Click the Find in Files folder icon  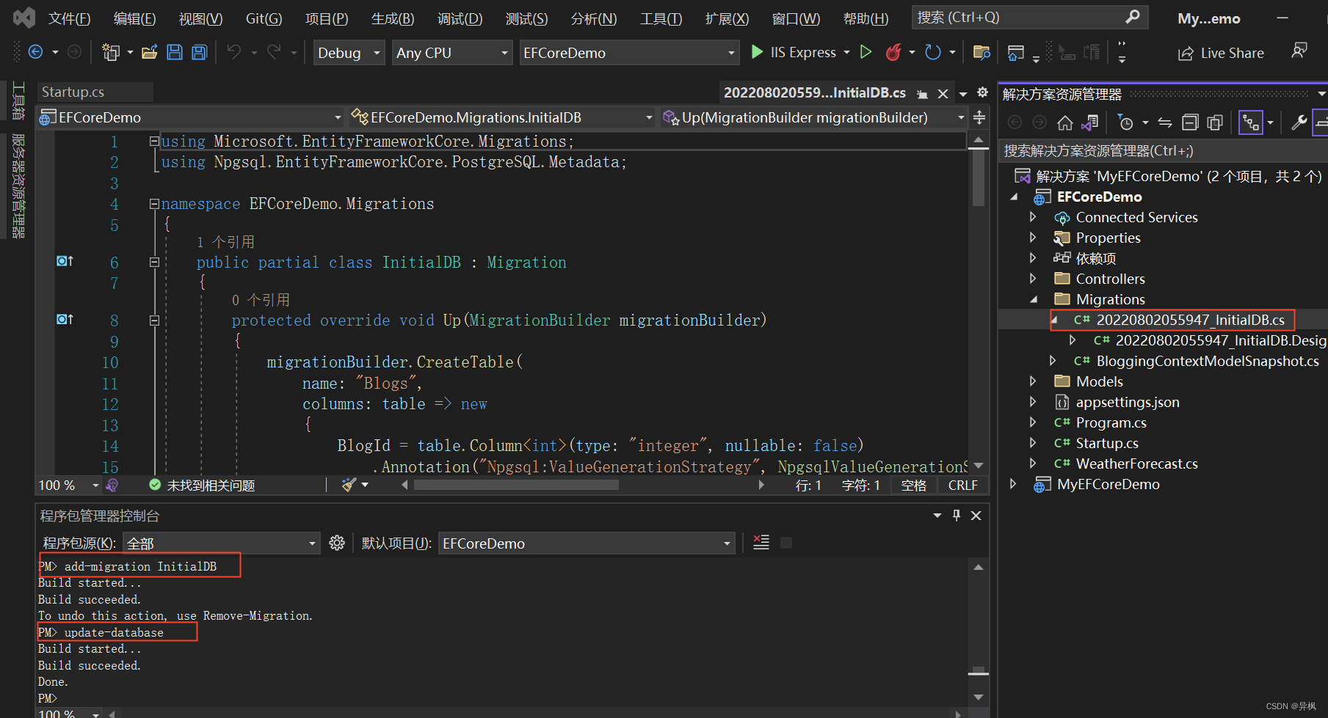tap(982, 52)
